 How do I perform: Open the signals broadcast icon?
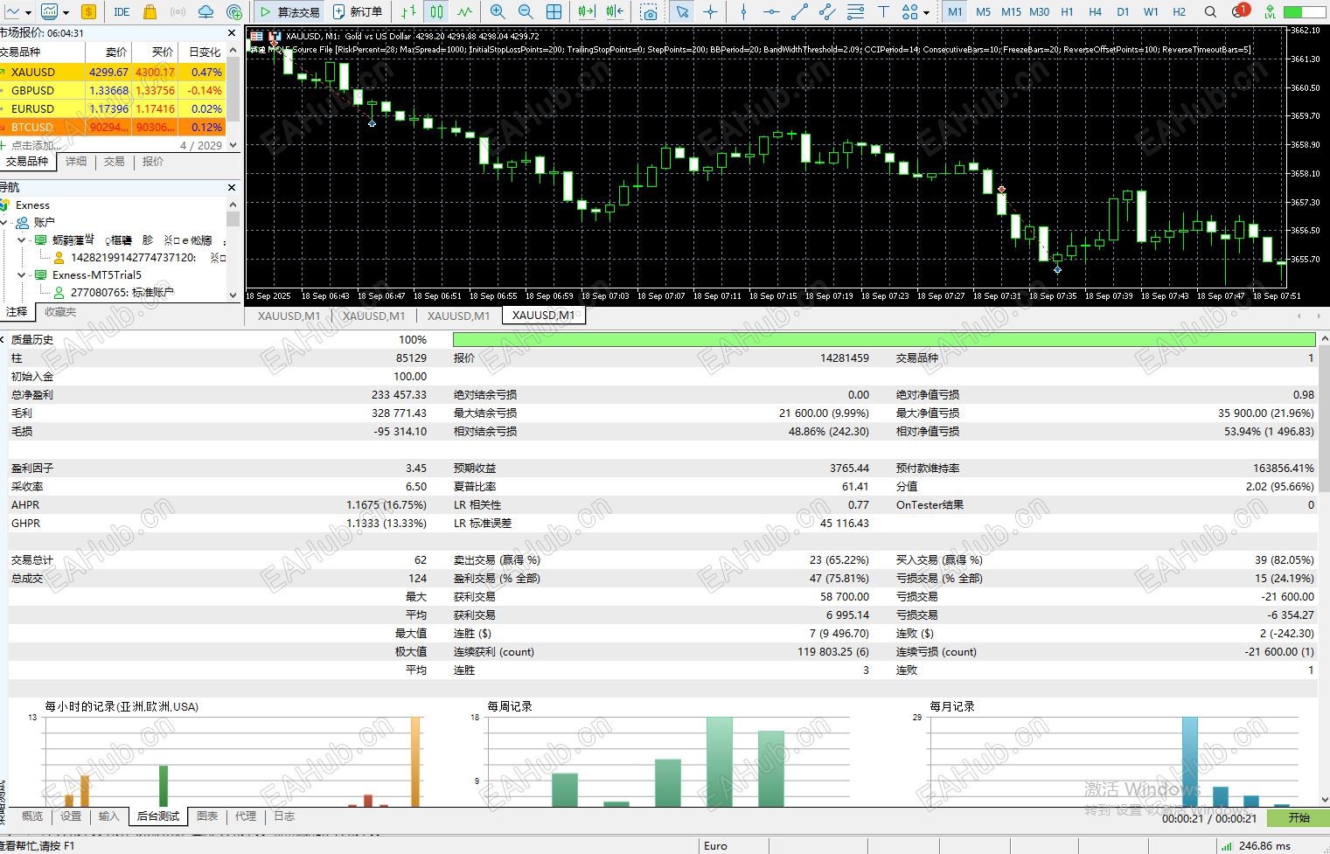point(178,12)
